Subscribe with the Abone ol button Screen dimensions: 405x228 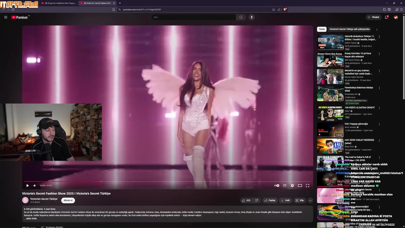[x=68, y=200]
